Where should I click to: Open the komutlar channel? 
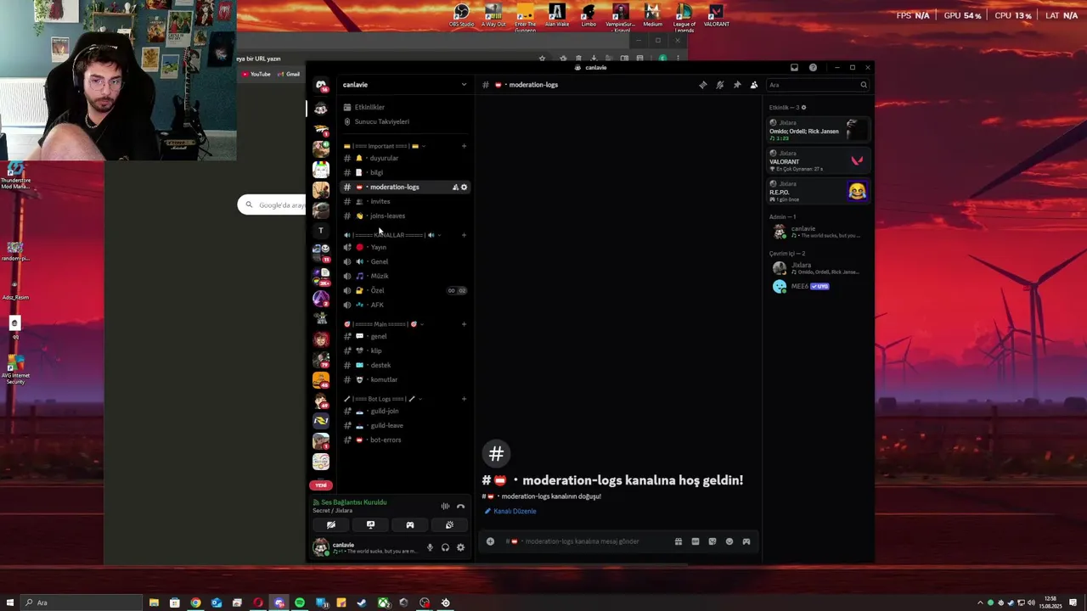(x=405, y=379)
